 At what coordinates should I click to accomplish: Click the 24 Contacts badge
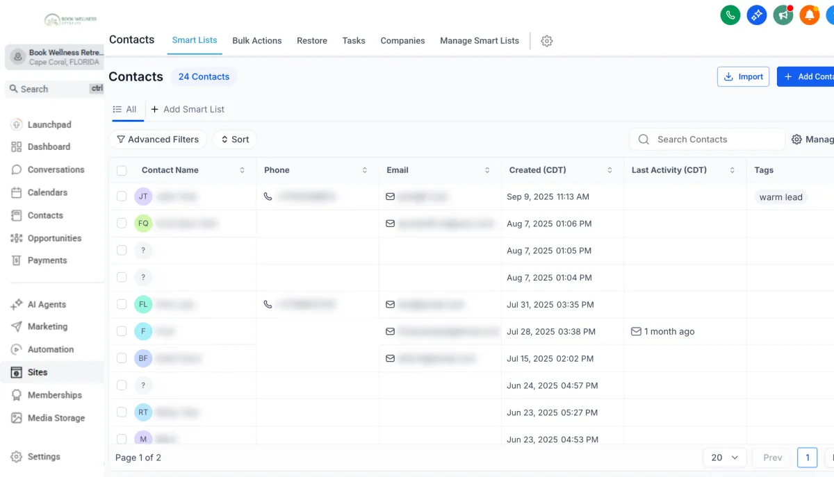204,76
